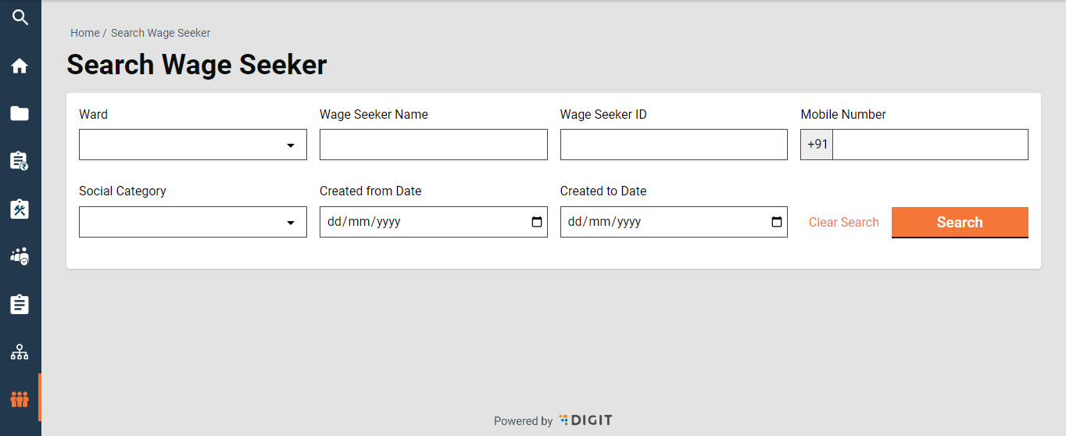Go to Home via sidebar house icon
The height and width of the screenshot is (436, 1066).
click(20, 66)
